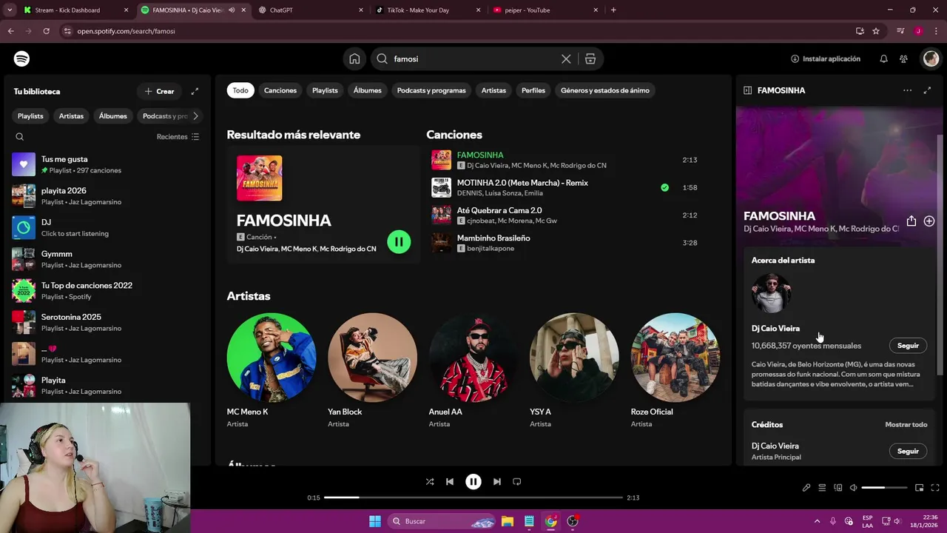Click Mostrar todo in Créditos
947x533 pixels.
(906, 425)
